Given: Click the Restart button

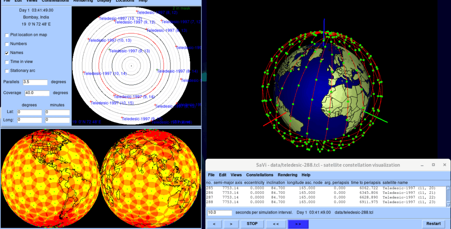Looking at the screenshot, I should pos(433,224).
